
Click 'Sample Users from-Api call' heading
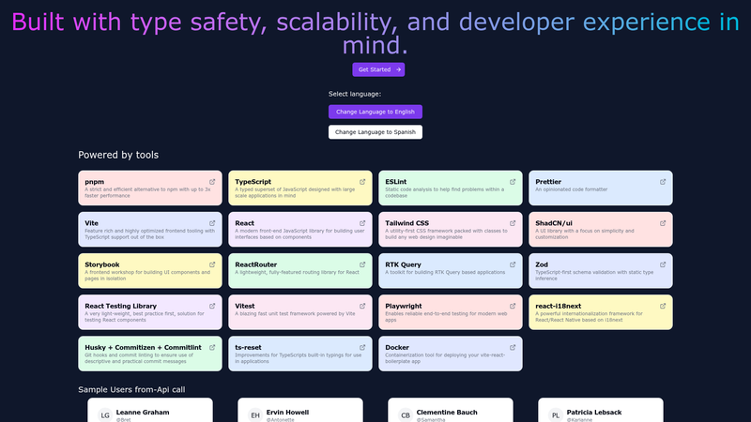tap(131, 389)
